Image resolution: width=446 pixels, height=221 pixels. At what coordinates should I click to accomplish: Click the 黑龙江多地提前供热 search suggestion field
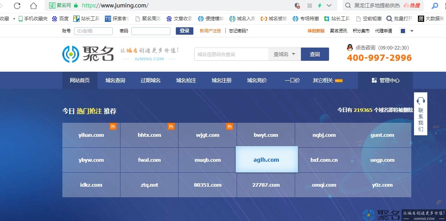point(377,5)
